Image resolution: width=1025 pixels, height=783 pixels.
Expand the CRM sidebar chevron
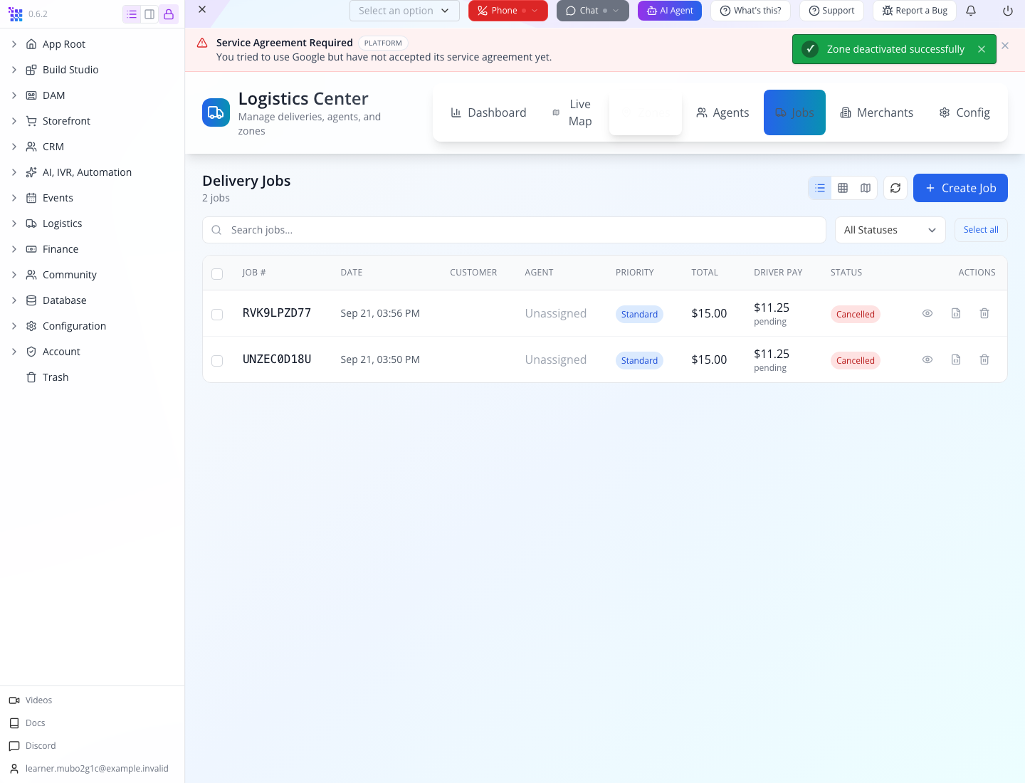tap(14, 147)
